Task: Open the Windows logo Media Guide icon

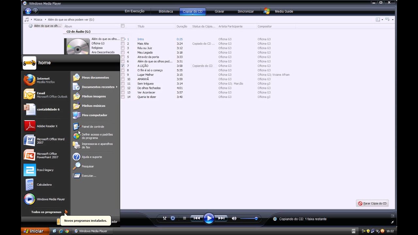Action: pyautogui.click(x=267, y=11)
